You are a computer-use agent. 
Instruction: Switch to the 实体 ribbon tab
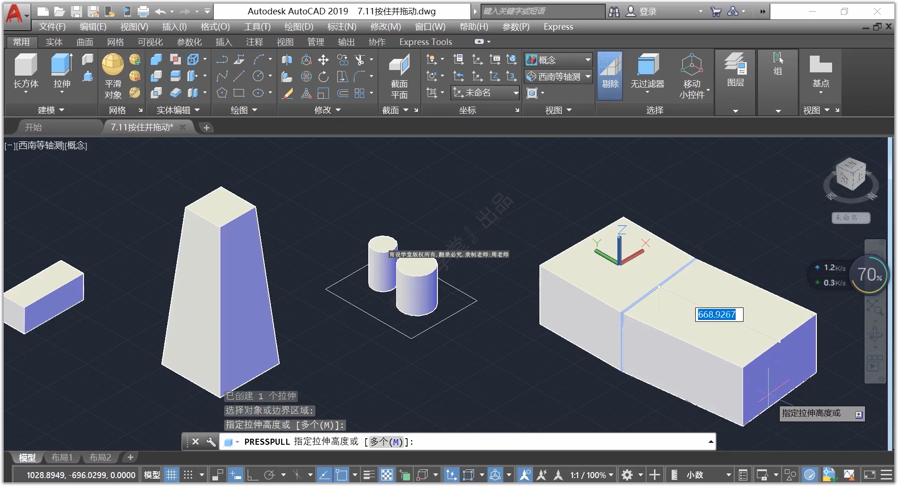(x=54, y=42)
